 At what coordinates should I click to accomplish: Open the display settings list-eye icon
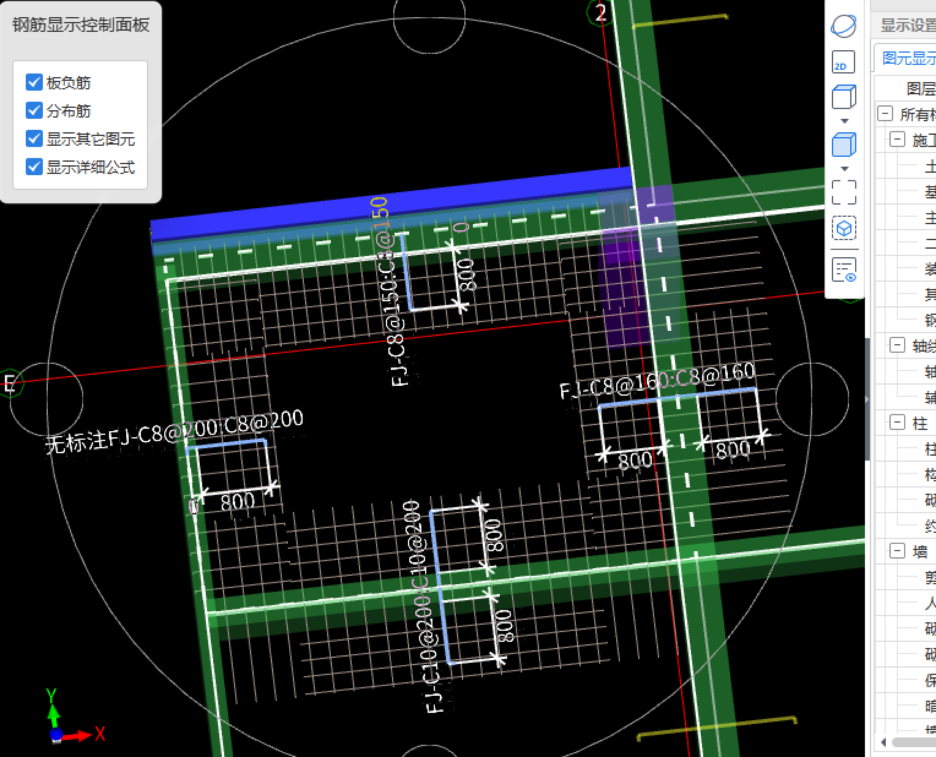pyautogui.click(x=844, y=270)
